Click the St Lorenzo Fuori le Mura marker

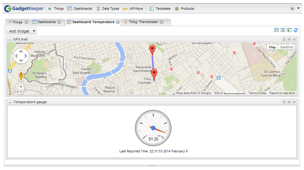284,74
